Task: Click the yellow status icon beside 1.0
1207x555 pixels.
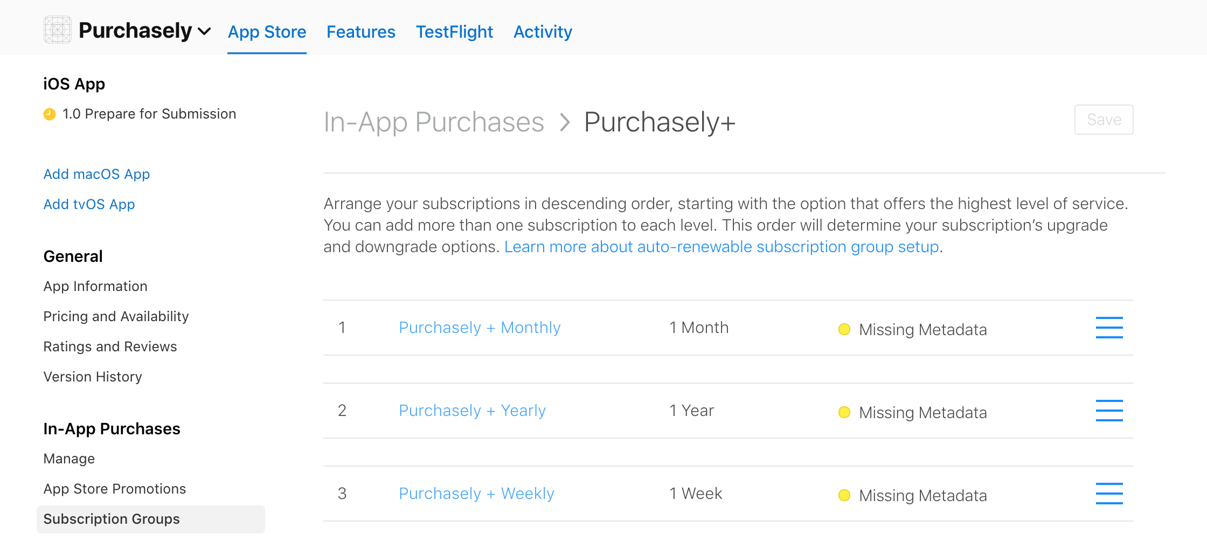Action: tap(50, 114)
